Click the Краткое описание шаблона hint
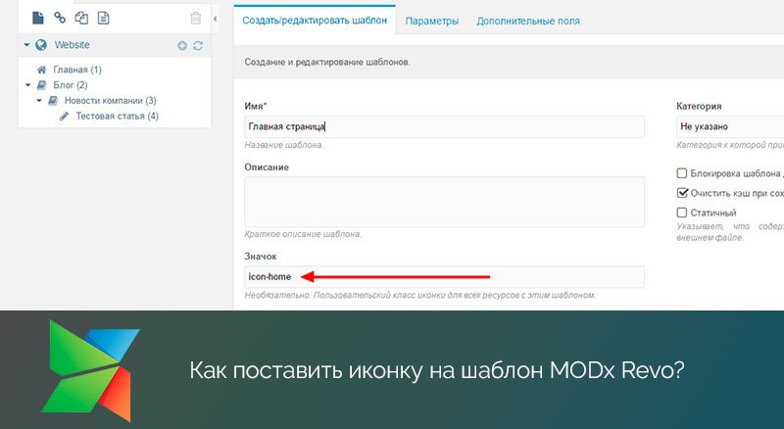 tap(303, 234)
